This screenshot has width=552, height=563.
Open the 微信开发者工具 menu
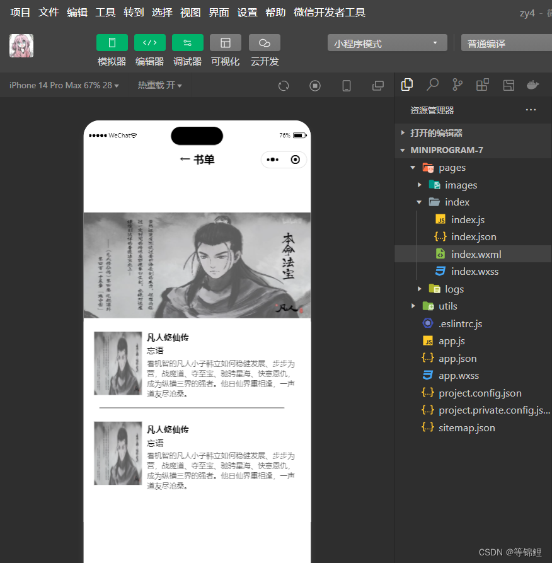330,13
